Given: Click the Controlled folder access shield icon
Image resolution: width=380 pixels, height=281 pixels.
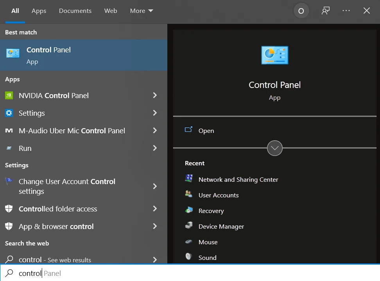Looking at the screenshot, I should (9, 209).
